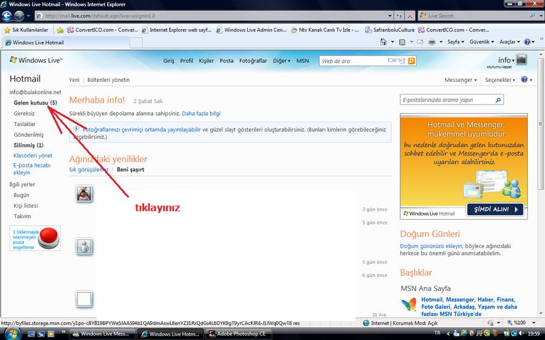The height and width of the screenshot is (340, 545).
Task: Click the red Stop loading icon
Action: (410, 16)
